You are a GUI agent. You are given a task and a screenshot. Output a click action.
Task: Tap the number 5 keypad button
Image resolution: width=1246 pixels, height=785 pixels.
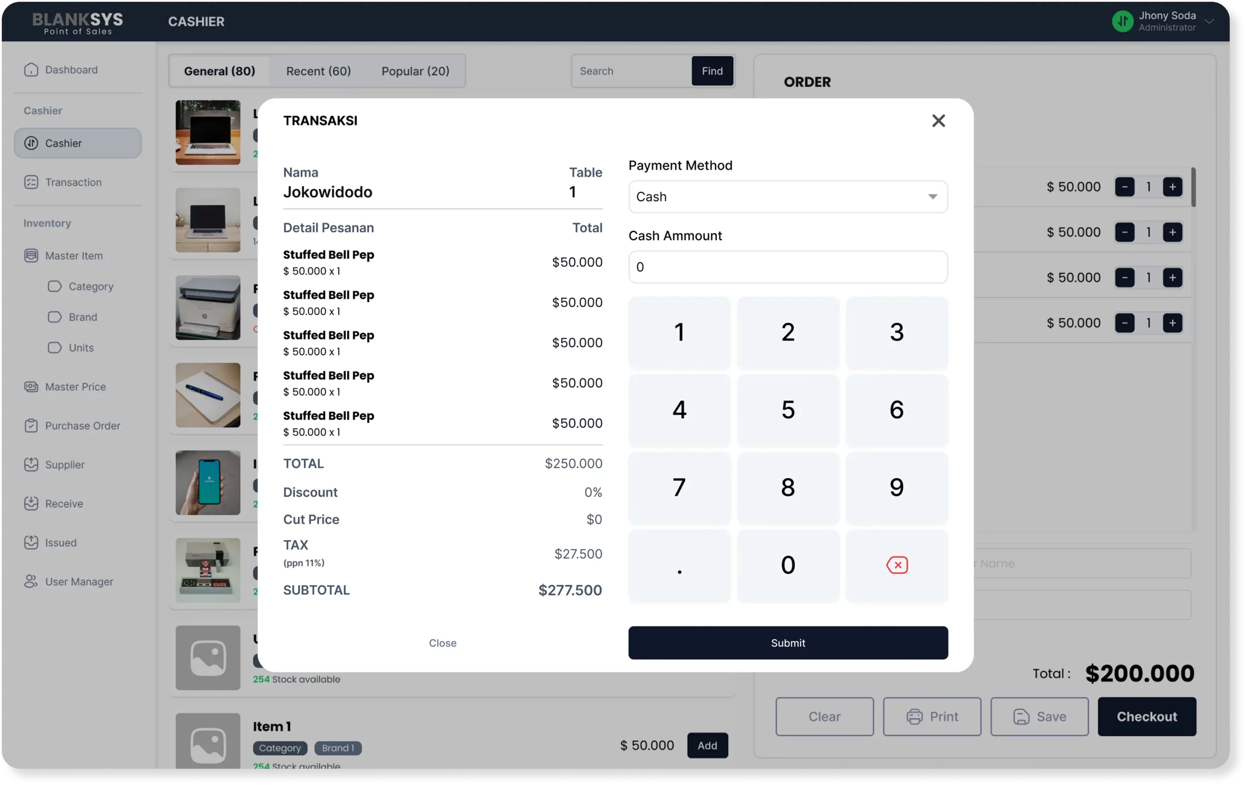[x=788, y=410]
